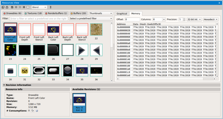Open the Consumptions dropdown arrow

point(37,111)
